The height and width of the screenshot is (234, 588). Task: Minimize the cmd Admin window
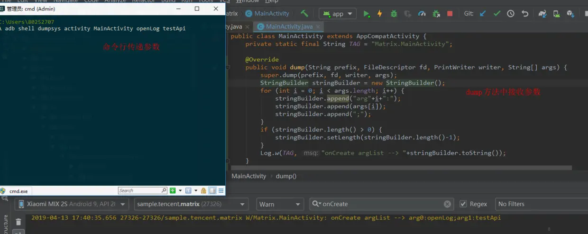pyautogui.click(x=178, y=9)
